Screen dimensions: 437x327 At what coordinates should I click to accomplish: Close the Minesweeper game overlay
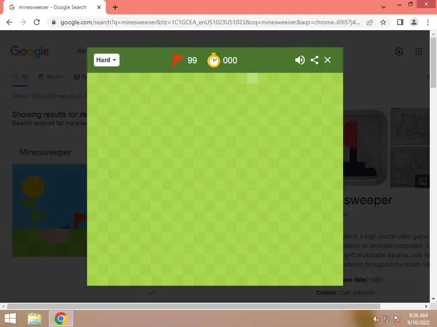click(327, 60)
